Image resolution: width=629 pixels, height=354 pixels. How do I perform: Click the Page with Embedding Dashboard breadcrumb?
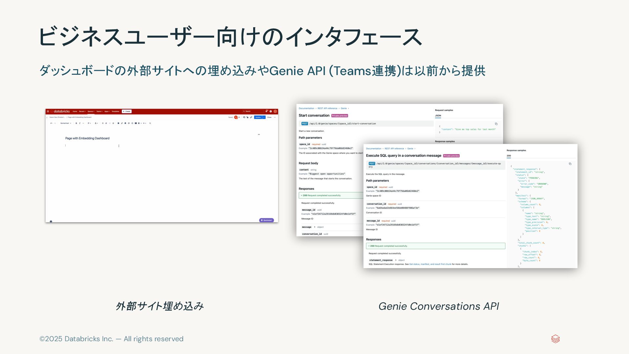pyautogui.click(x=80, y=117)
